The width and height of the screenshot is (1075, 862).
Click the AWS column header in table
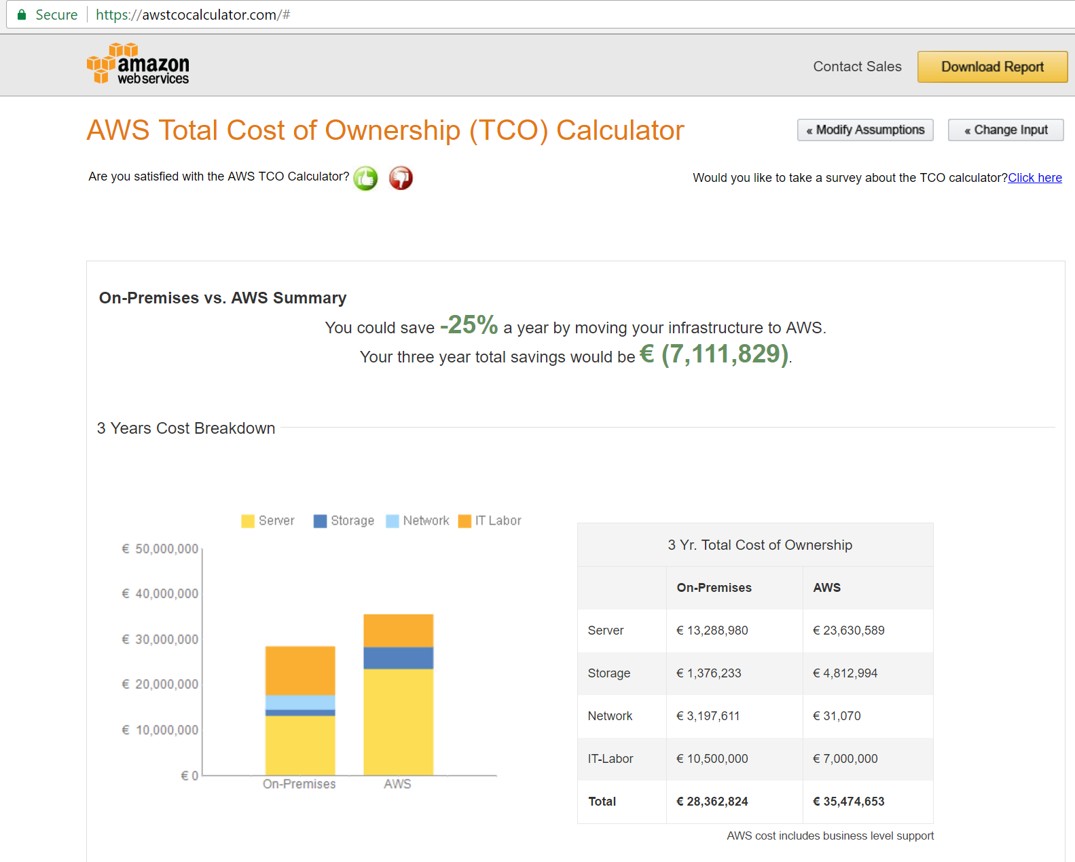[x=826, y=588]
